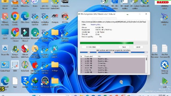Click the blue connections progress bar
The width and height of the screenshot is (171, 96).
[114, 52]
